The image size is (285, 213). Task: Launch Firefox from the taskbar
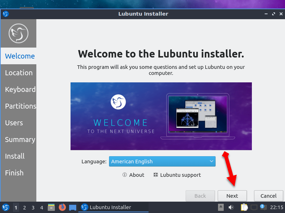[62, 207]
